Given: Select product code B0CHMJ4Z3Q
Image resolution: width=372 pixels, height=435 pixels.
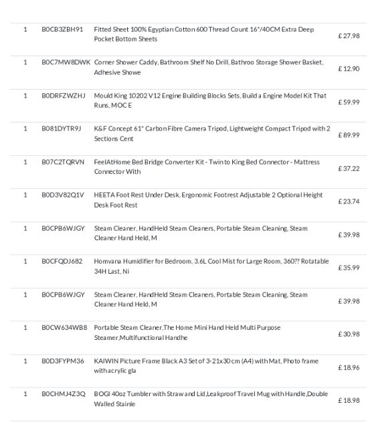Looking at the screenshot, I should pyautogui.click(x=64, y=394).
